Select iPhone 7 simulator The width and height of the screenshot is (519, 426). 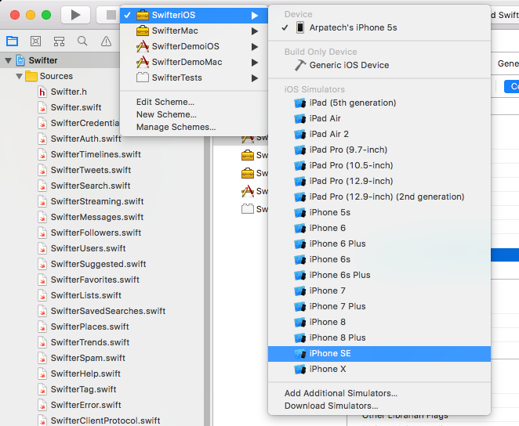pos(379,291)
